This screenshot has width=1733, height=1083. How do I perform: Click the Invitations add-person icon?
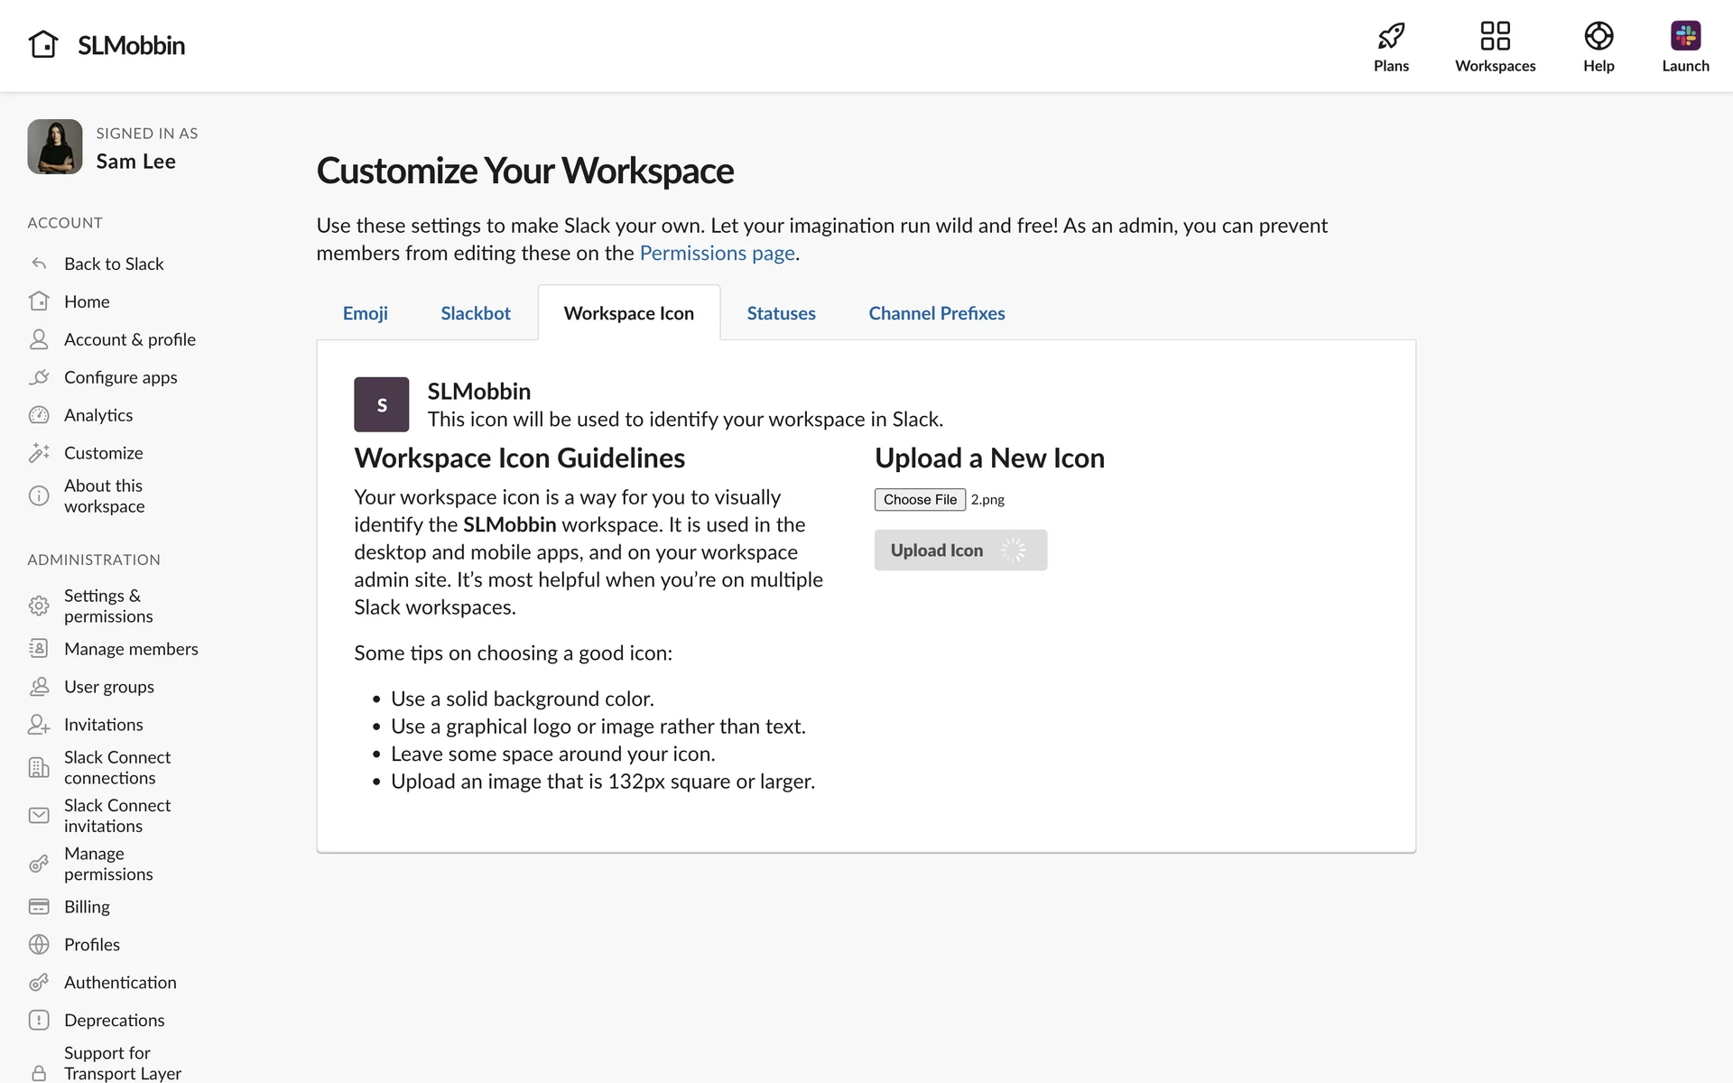click(x=39, y=725)
